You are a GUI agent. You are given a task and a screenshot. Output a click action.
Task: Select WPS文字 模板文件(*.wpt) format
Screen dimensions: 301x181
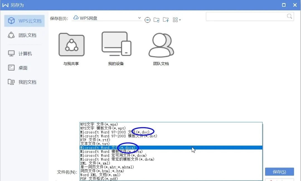coord(171,128)
